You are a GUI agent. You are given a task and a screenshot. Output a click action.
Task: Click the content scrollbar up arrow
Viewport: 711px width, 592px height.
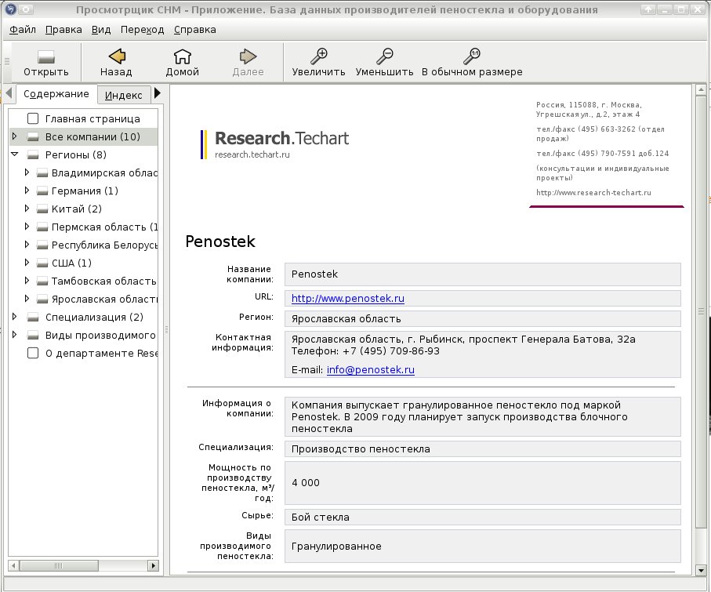(701, 90)
